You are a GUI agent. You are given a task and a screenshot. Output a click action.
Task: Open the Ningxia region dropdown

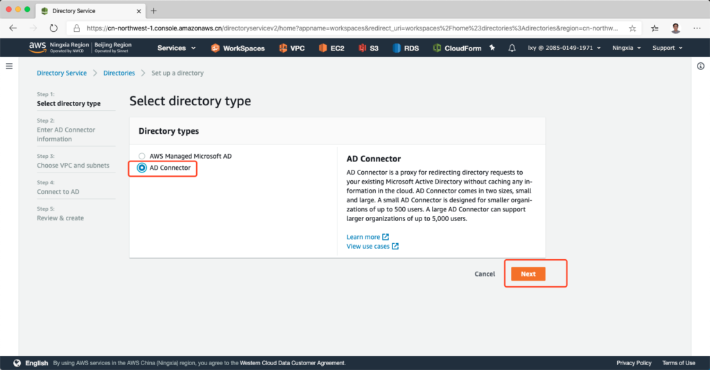pos(626,48)
